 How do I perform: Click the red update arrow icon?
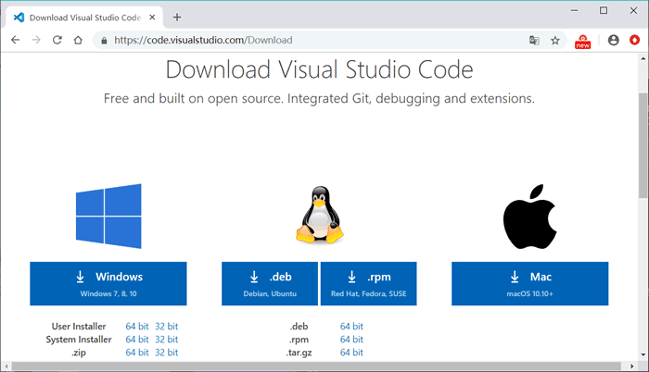[634, 40]
